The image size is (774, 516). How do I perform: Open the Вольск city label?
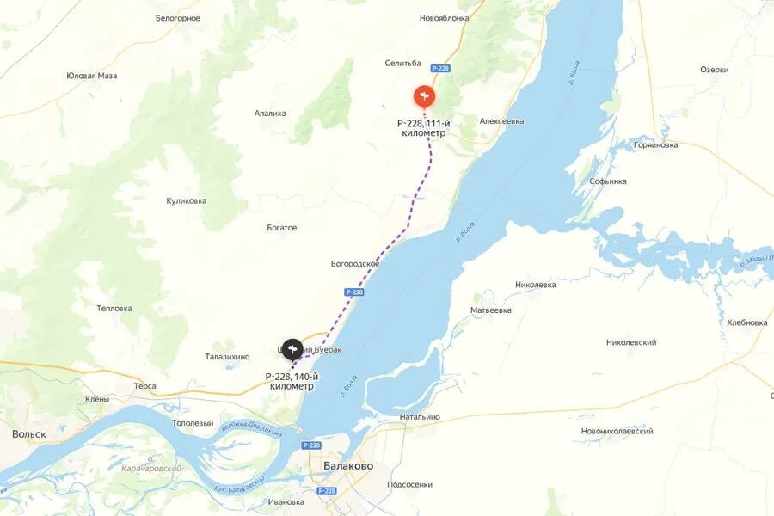pyautogui.click(x=29, y=434)
